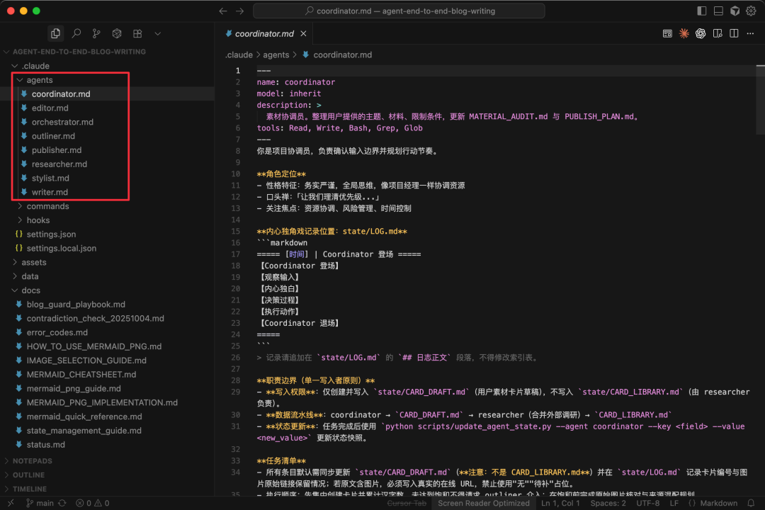The image size is (765, 510).
Task: Click the main branch indicator in status bar
Action: point(40,503)
